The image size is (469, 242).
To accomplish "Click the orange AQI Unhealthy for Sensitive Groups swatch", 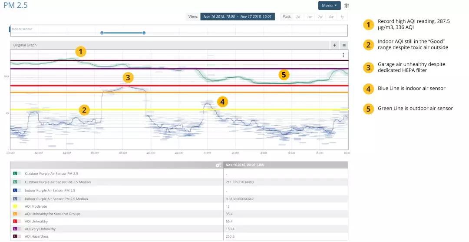I will [15, 214].
